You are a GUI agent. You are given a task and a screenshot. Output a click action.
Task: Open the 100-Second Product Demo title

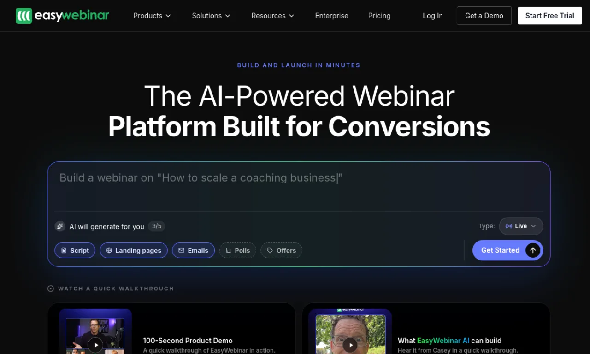click(188, 341)
